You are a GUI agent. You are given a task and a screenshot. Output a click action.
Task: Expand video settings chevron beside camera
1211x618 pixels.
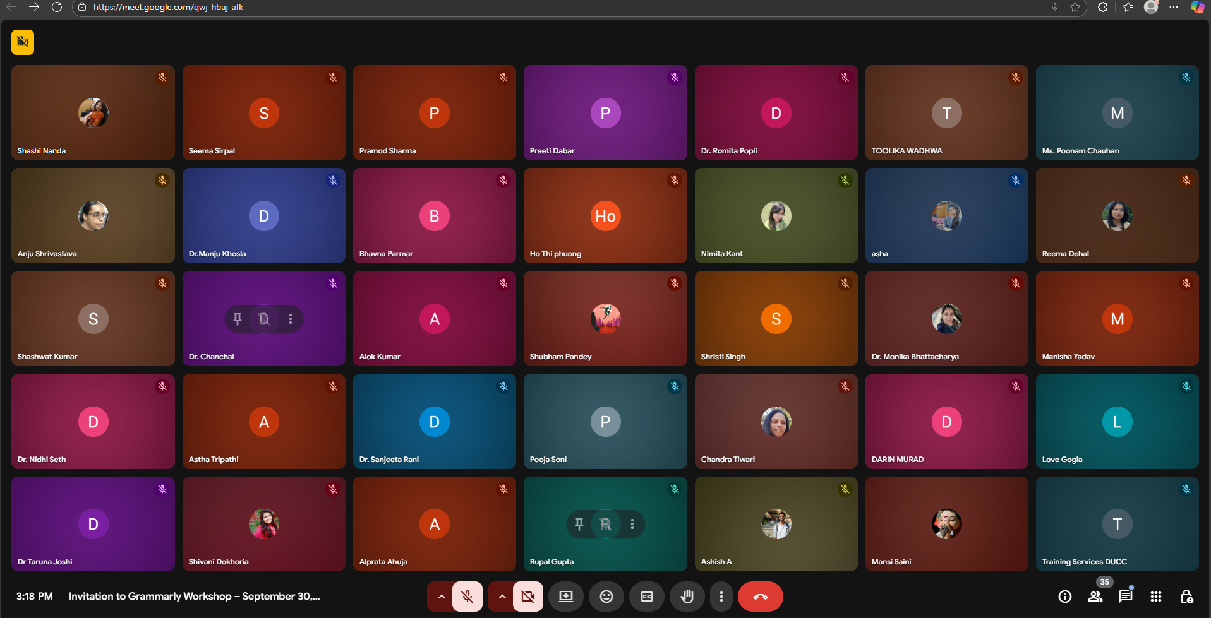(502, 597)
